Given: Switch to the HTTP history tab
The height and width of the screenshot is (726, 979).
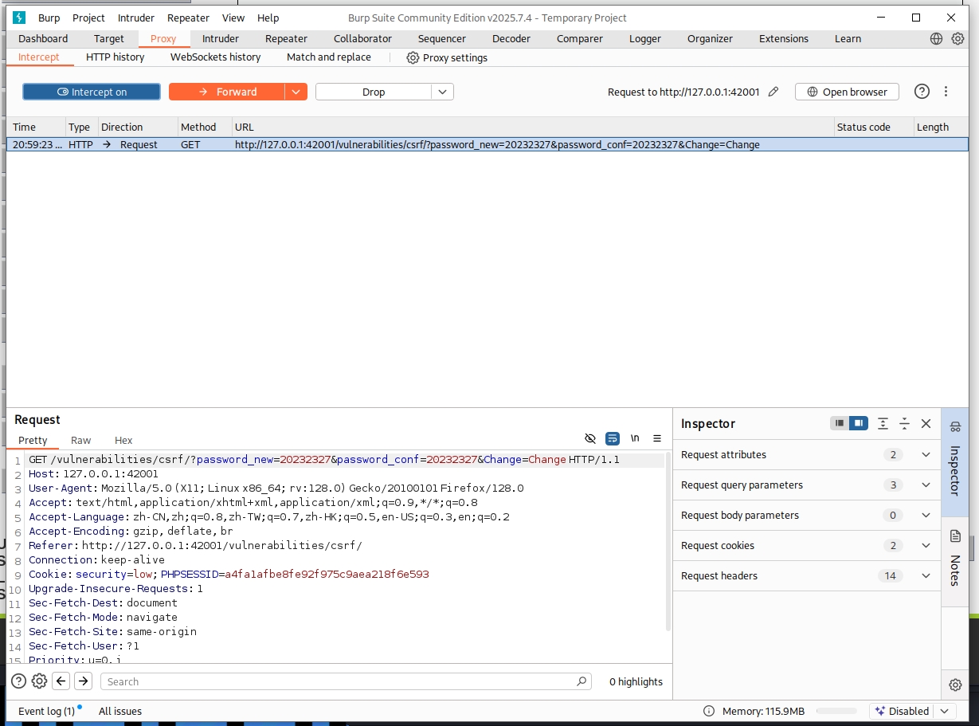Looking at the screenshot, I should tap(116, 57).
